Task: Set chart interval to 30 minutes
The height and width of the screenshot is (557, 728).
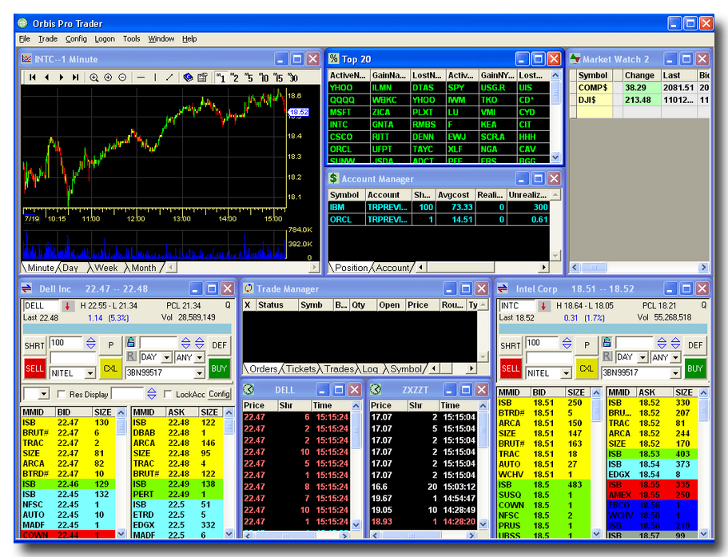Action: (292, 78)
